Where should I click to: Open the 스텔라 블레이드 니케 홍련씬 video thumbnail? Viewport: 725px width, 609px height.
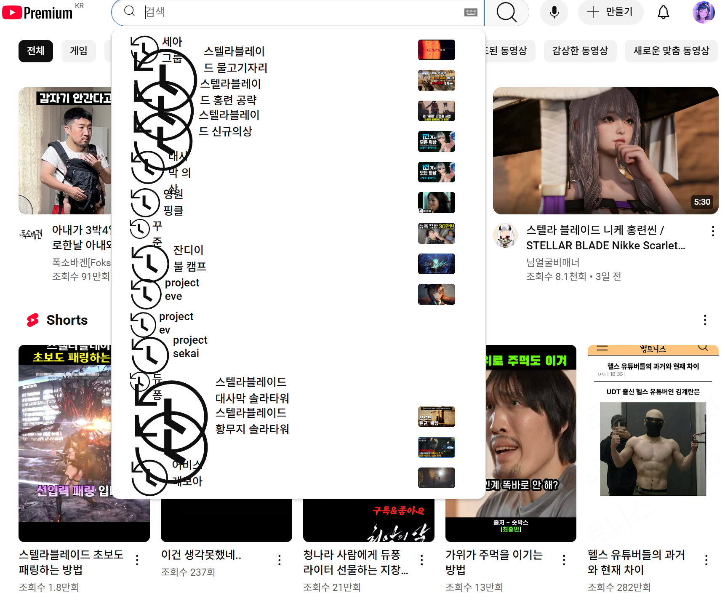click(605, 151)
